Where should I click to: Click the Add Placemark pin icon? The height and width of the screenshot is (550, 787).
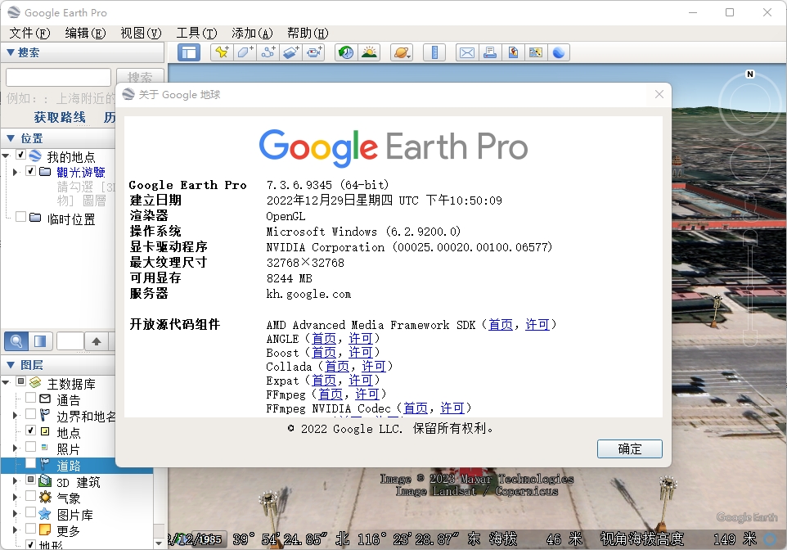[x=222, y=52]
